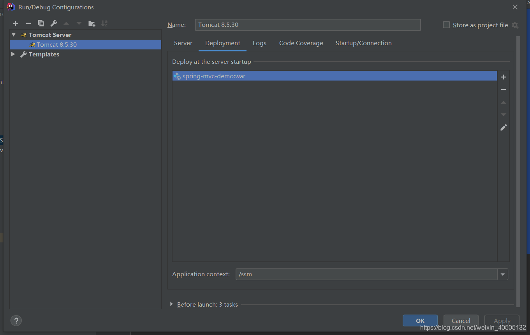Image resolution: width=530 pixels, height=335 pixels.
Task: Copy the selected configuration
Action: tap(41, 23)
